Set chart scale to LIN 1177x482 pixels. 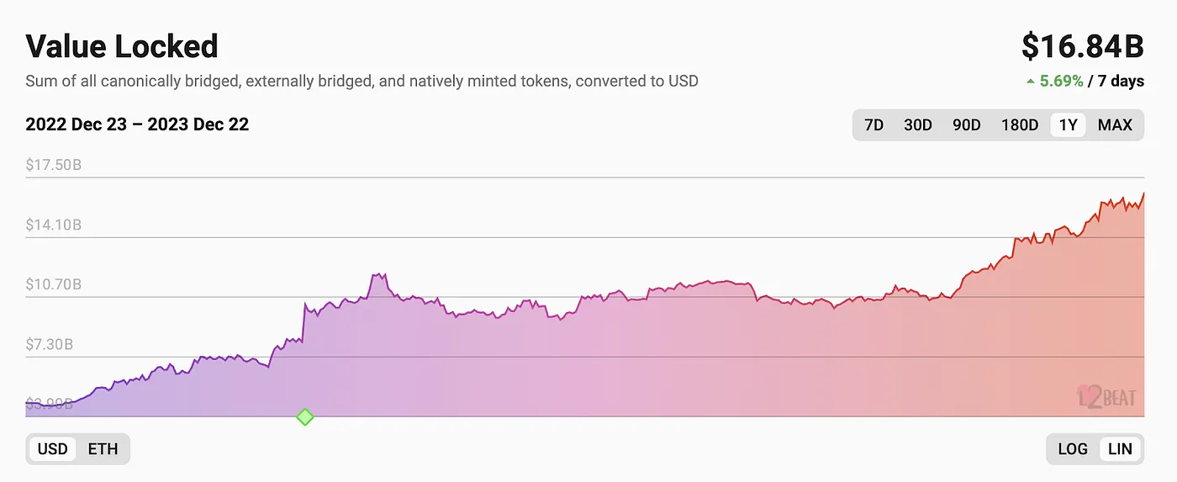(1120, 448)
